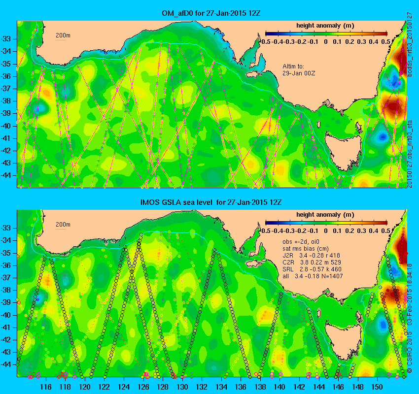Select the 'SRL 2.8 -0.57 k 460' row
This screenshot has height=394, width=419.
tap(312, 269)
